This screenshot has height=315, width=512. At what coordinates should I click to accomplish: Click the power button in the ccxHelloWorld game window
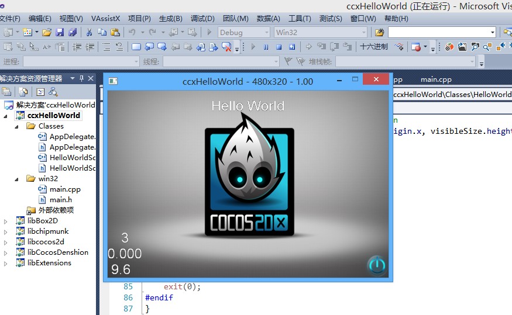(377, 266)
